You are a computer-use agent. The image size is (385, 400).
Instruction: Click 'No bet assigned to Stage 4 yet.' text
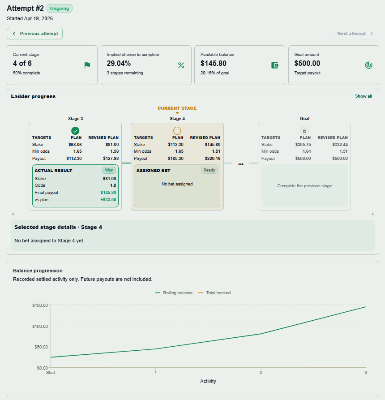tap(49, 241)
